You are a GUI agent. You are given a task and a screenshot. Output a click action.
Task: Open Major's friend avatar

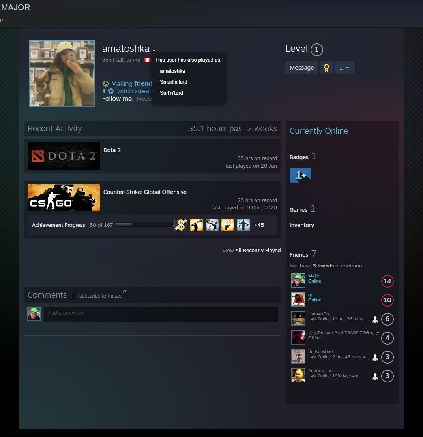pyautogui.click(x=298, y=281)
